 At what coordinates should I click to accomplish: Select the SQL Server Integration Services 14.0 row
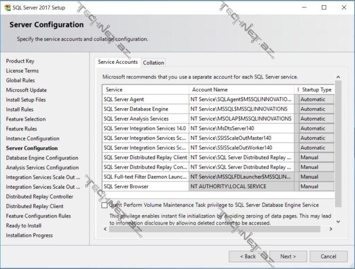(x=145, y=128)
